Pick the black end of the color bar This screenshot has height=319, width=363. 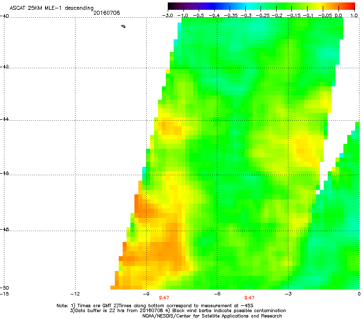click(x=170, y=6)
